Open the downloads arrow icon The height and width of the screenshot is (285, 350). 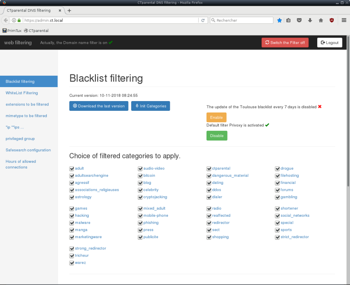(x=310, y=20)
